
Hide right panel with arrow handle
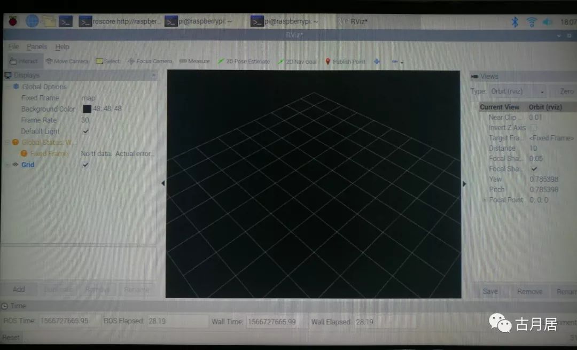click(464, 183)
